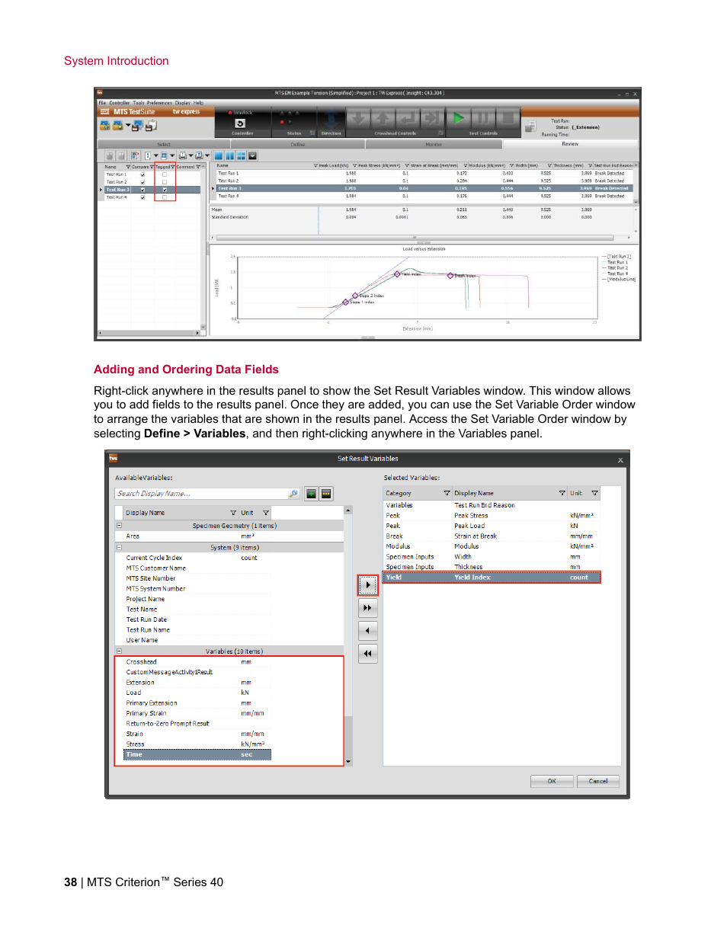Screen dimensions: 727x941
Task: Enable Tagged checkbox for Test Run 2
Action: click(x=165, y=182)
